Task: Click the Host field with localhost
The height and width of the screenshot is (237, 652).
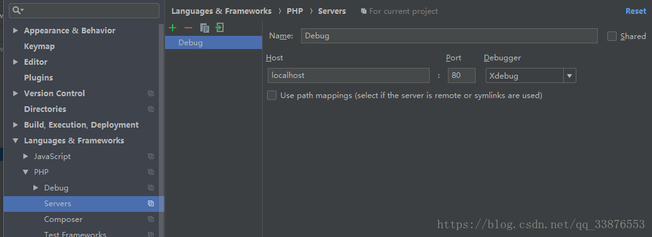Action: 348,75
